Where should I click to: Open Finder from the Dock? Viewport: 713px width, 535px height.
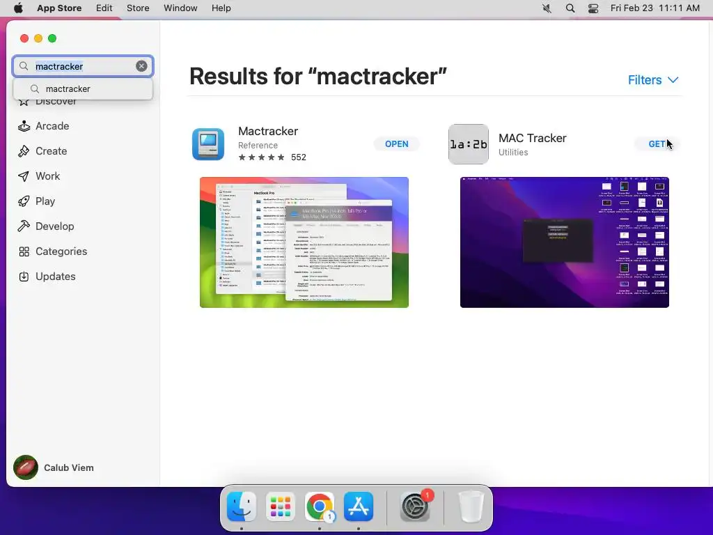[x=242, y=506]
